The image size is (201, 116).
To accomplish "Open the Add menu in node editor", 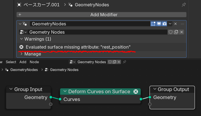I will tap(23, 62).
